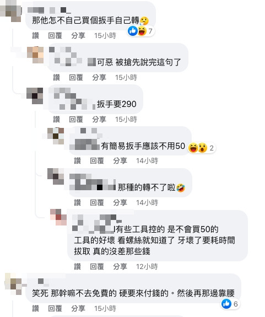Like the comment 那他怎不自己買個扳手
This screenshot has width=265, height=317.
[35, 36]
